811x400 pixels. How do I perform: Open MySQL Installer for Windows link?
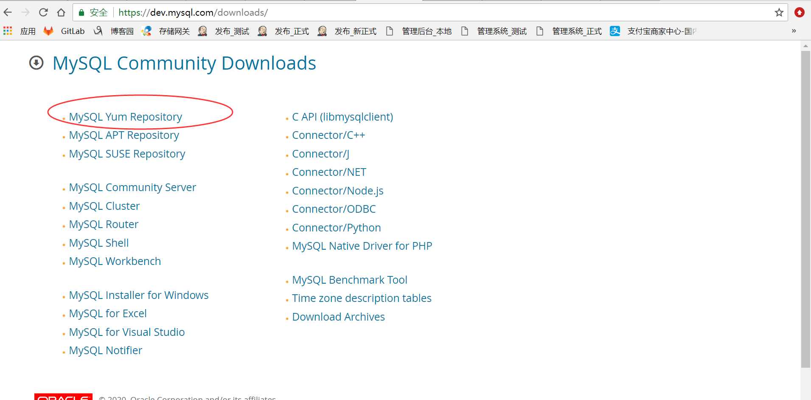(139, 295)
